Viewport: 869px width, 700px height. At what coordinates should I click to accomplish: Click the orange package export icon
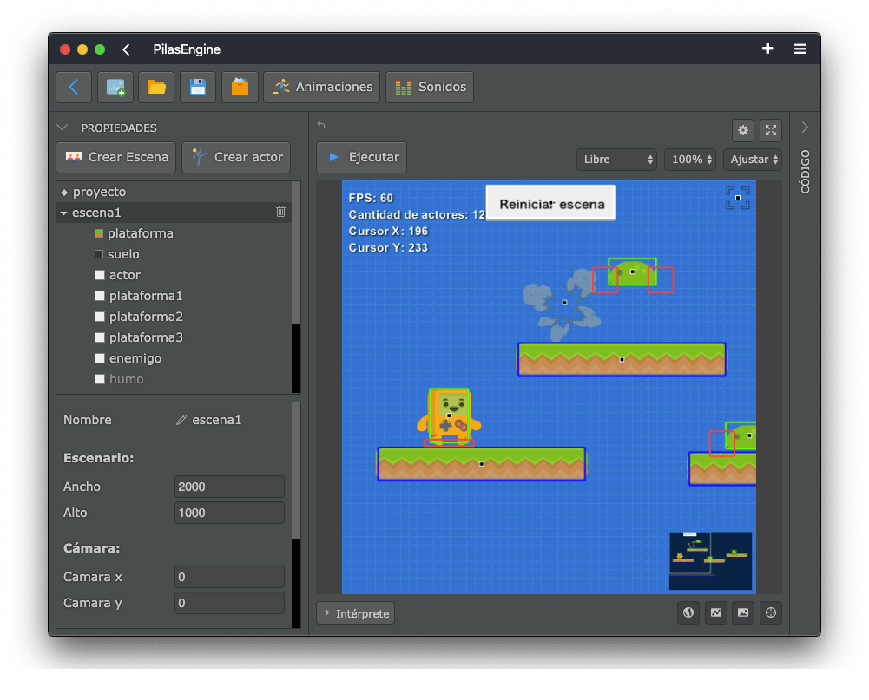(240, 87)
